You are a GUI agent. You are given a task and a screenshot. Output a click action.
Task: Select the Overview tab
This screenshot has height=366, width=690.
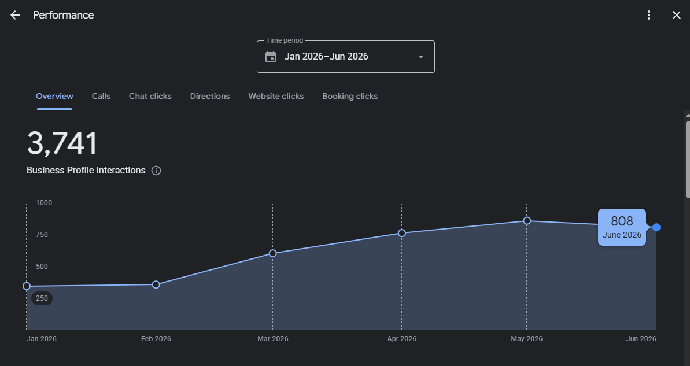tap(54, 96)
